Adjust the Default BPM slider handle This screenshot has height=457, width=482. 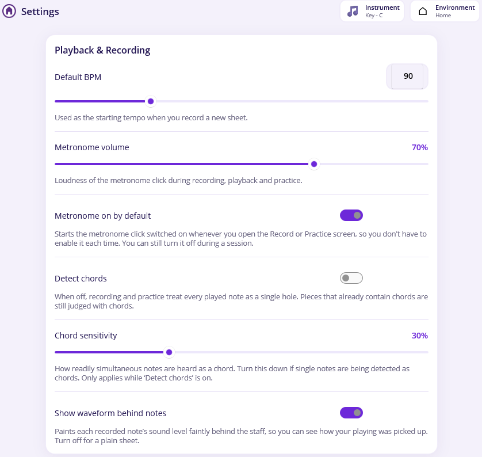click(151, 101)
